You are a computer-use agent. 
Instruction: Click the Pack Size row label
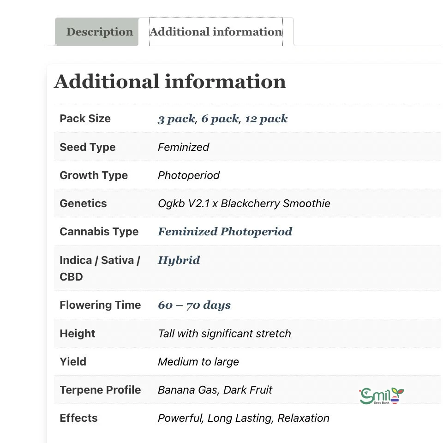[x=85, y=119]
